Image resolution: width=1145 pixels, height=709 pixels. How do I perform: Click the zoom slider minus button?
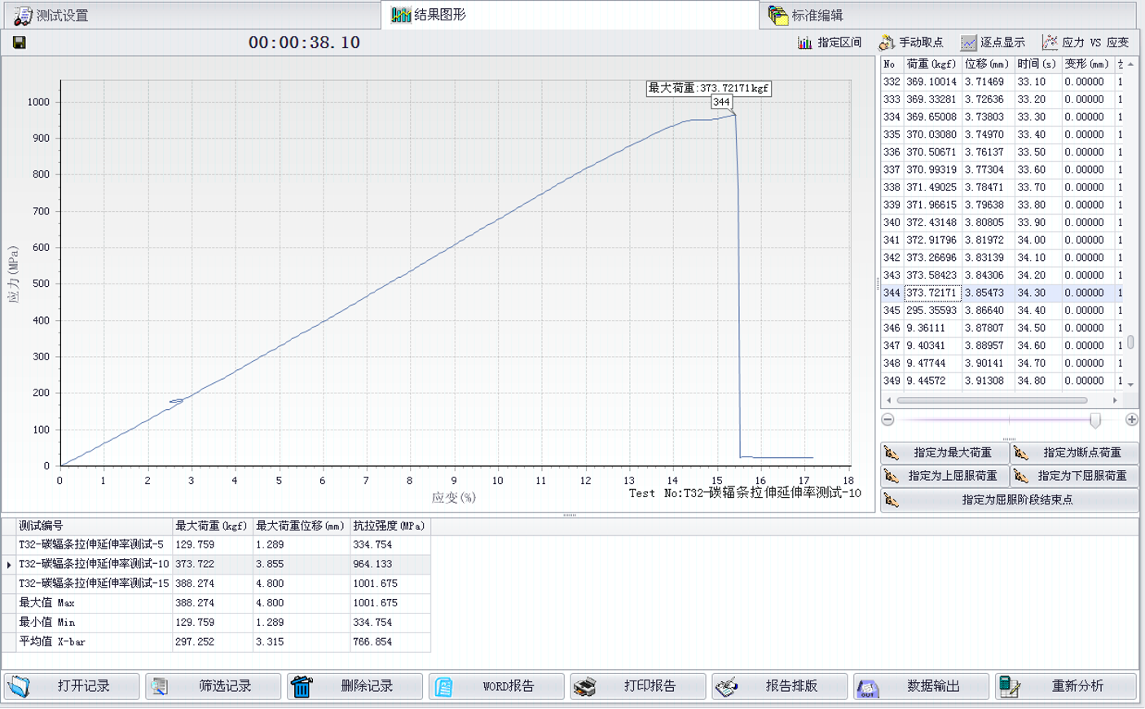pyautogui.click(x=888, y=420)
